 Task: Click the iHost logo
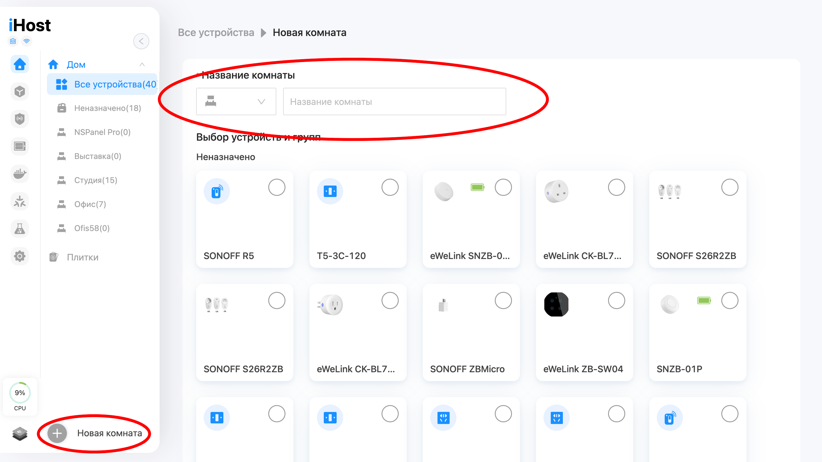pyautogui.click(x=30, y=25)
